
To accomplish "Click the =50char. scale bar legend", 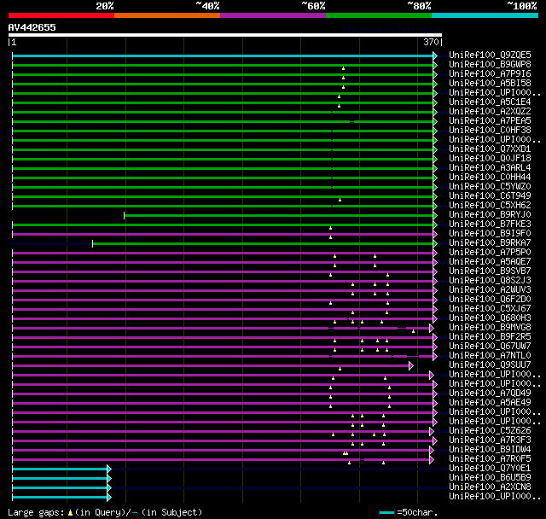I will coord(408,512).
